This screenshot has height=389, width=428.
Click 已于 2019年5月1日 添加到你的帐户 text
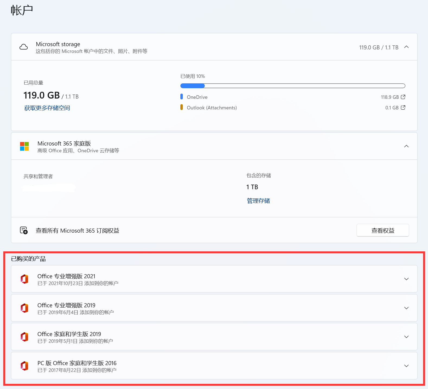click(x=75, y=341)
